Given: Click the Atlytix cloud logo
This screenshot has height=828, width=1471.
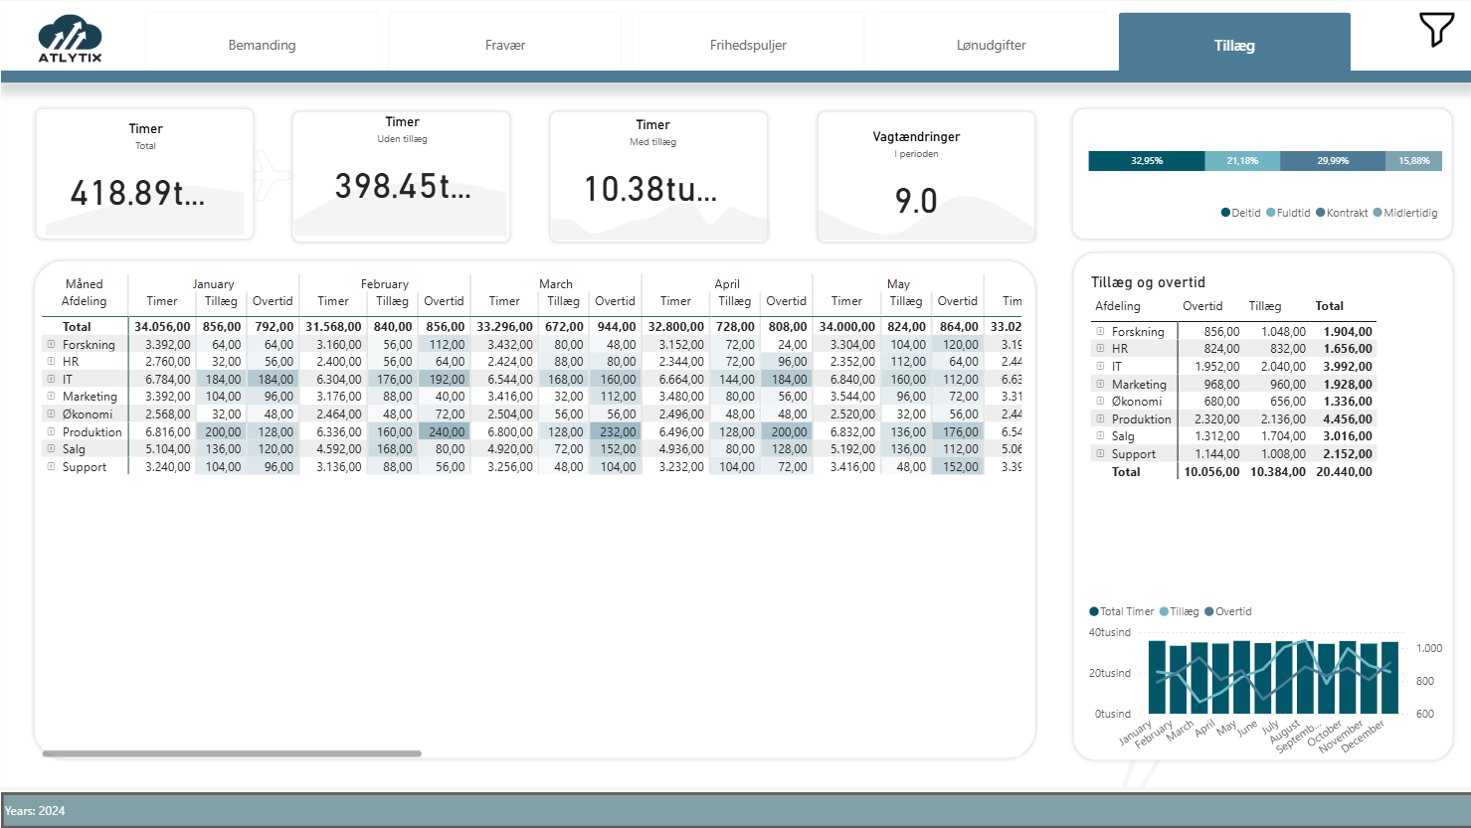Looking at the screenshot, I should tap(70, 40).
